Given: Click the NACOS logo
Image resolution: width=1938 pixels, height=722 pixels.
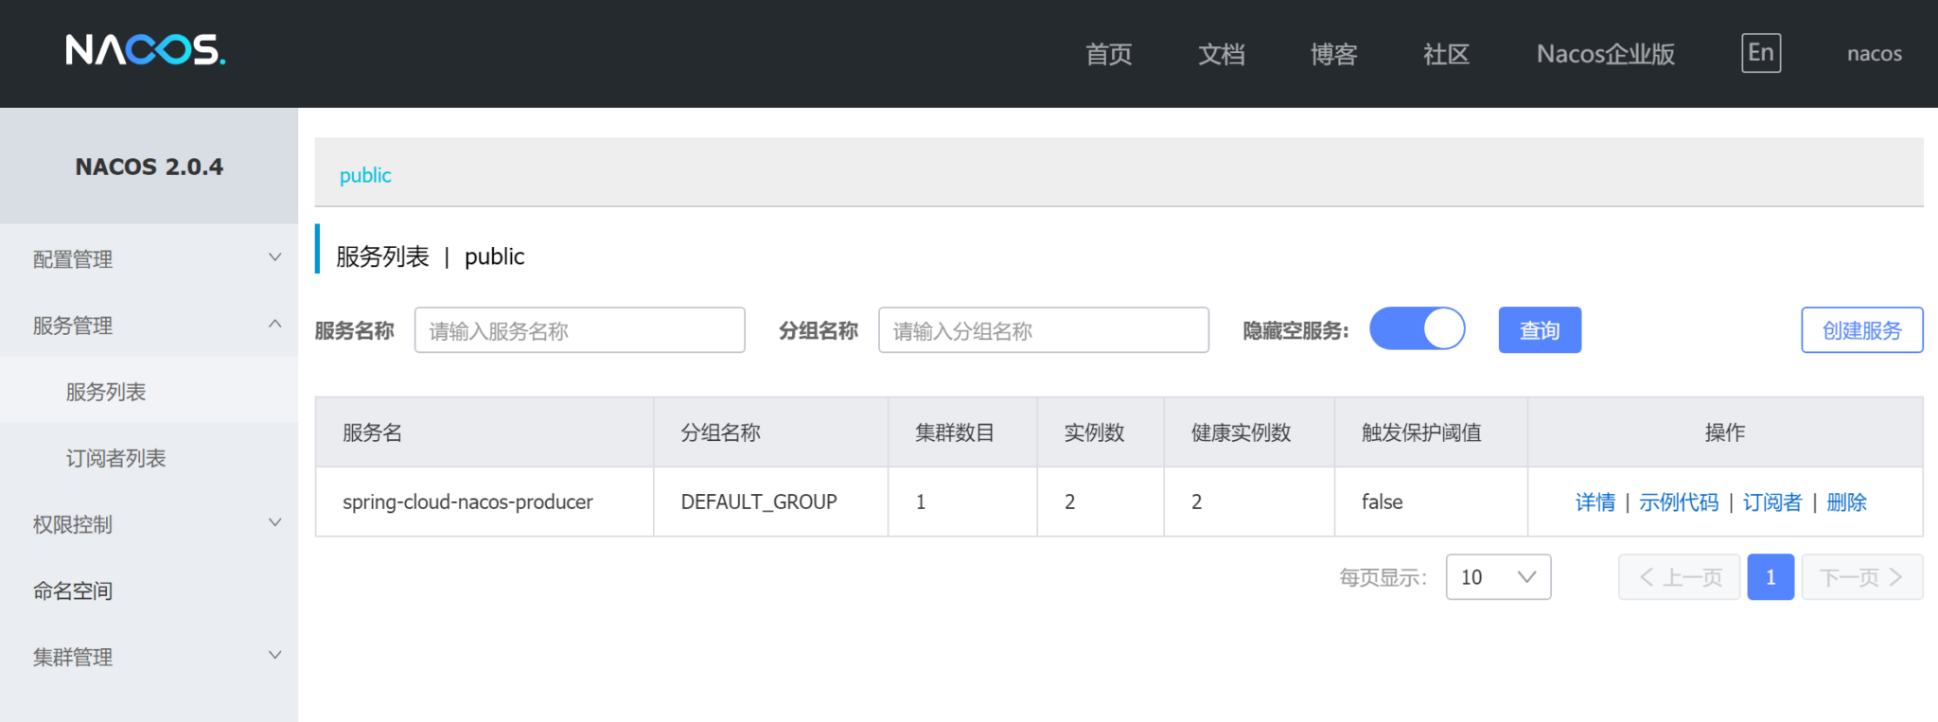Looking at the screenshot, I should click(146, 49).
